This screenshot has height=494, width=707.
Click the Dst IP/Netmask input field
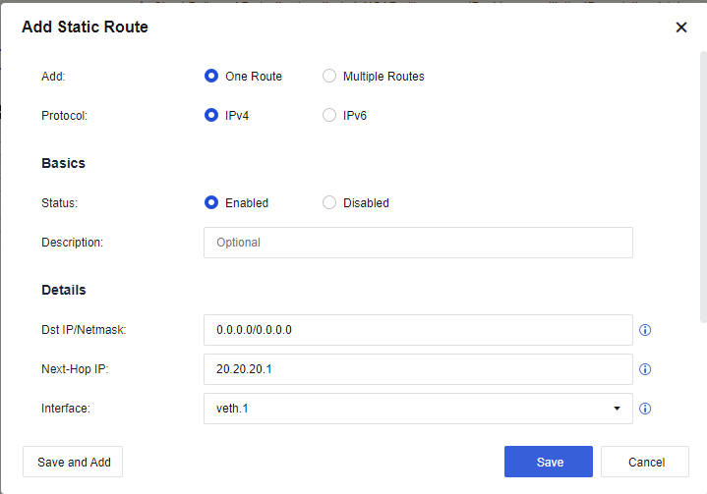click(x=417, y=330)
